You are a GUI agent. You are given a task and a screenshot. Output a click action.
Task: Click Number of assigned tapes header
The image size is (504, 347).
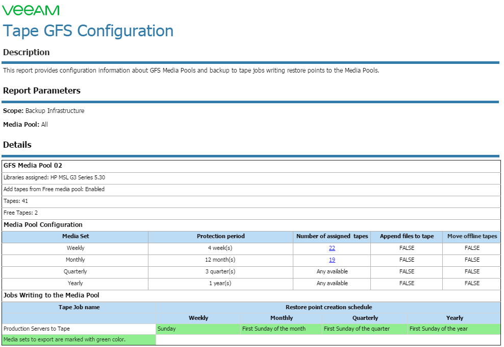pos(332,237)
